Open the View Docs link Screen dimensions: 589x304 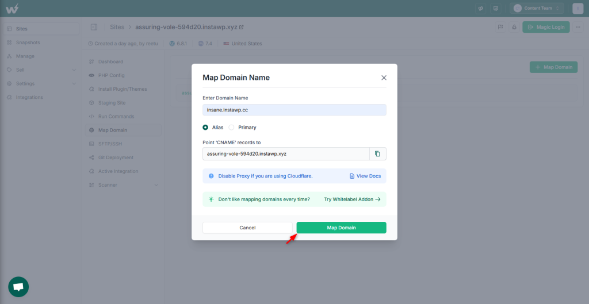[x=365, y=176]
